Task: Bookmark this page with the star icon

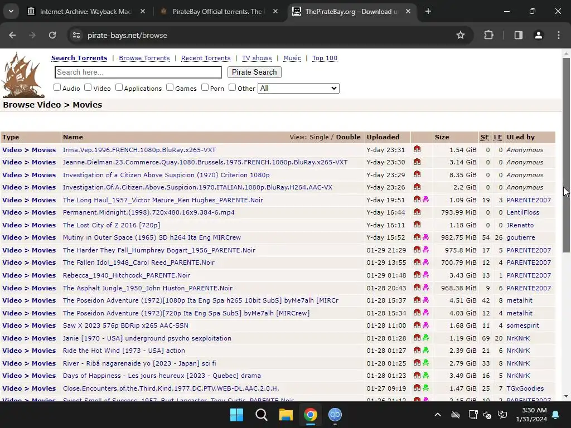Action: click(460, 35)
